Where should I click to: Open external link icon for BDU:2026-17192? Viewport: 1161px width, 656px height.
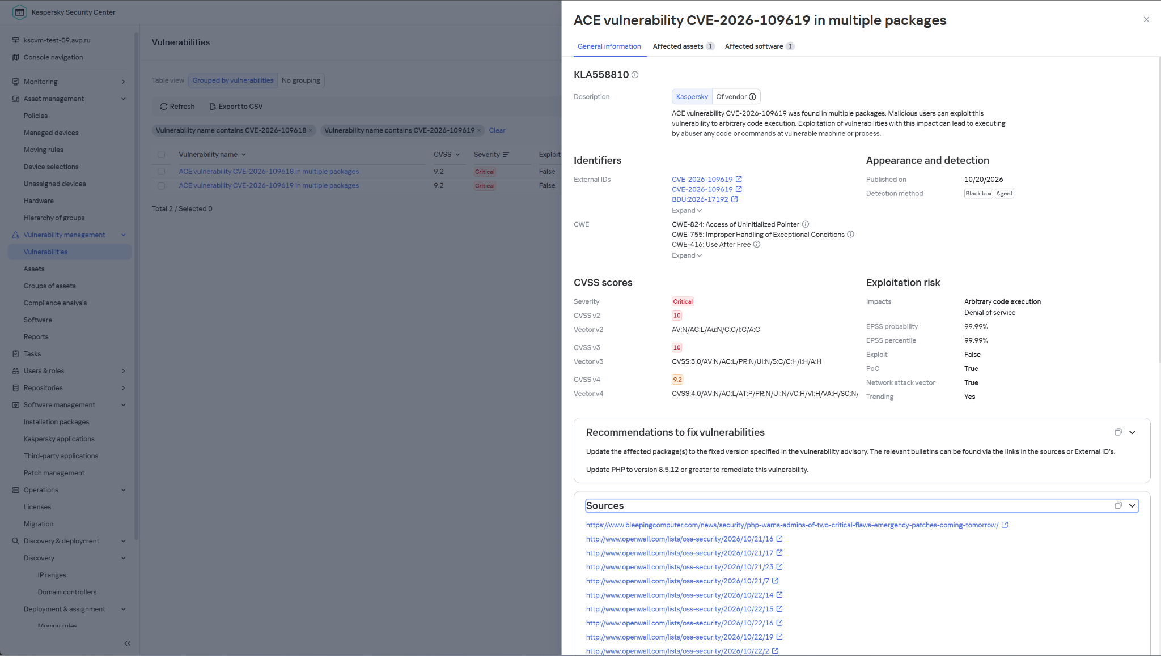[x=734, y=199]
